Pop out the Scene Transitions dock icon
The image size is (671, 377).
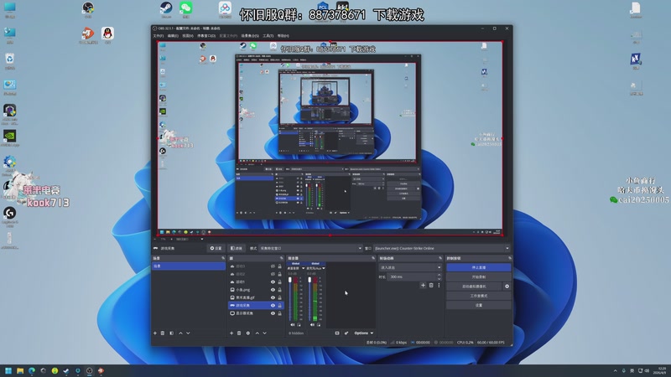click(440, 258)
